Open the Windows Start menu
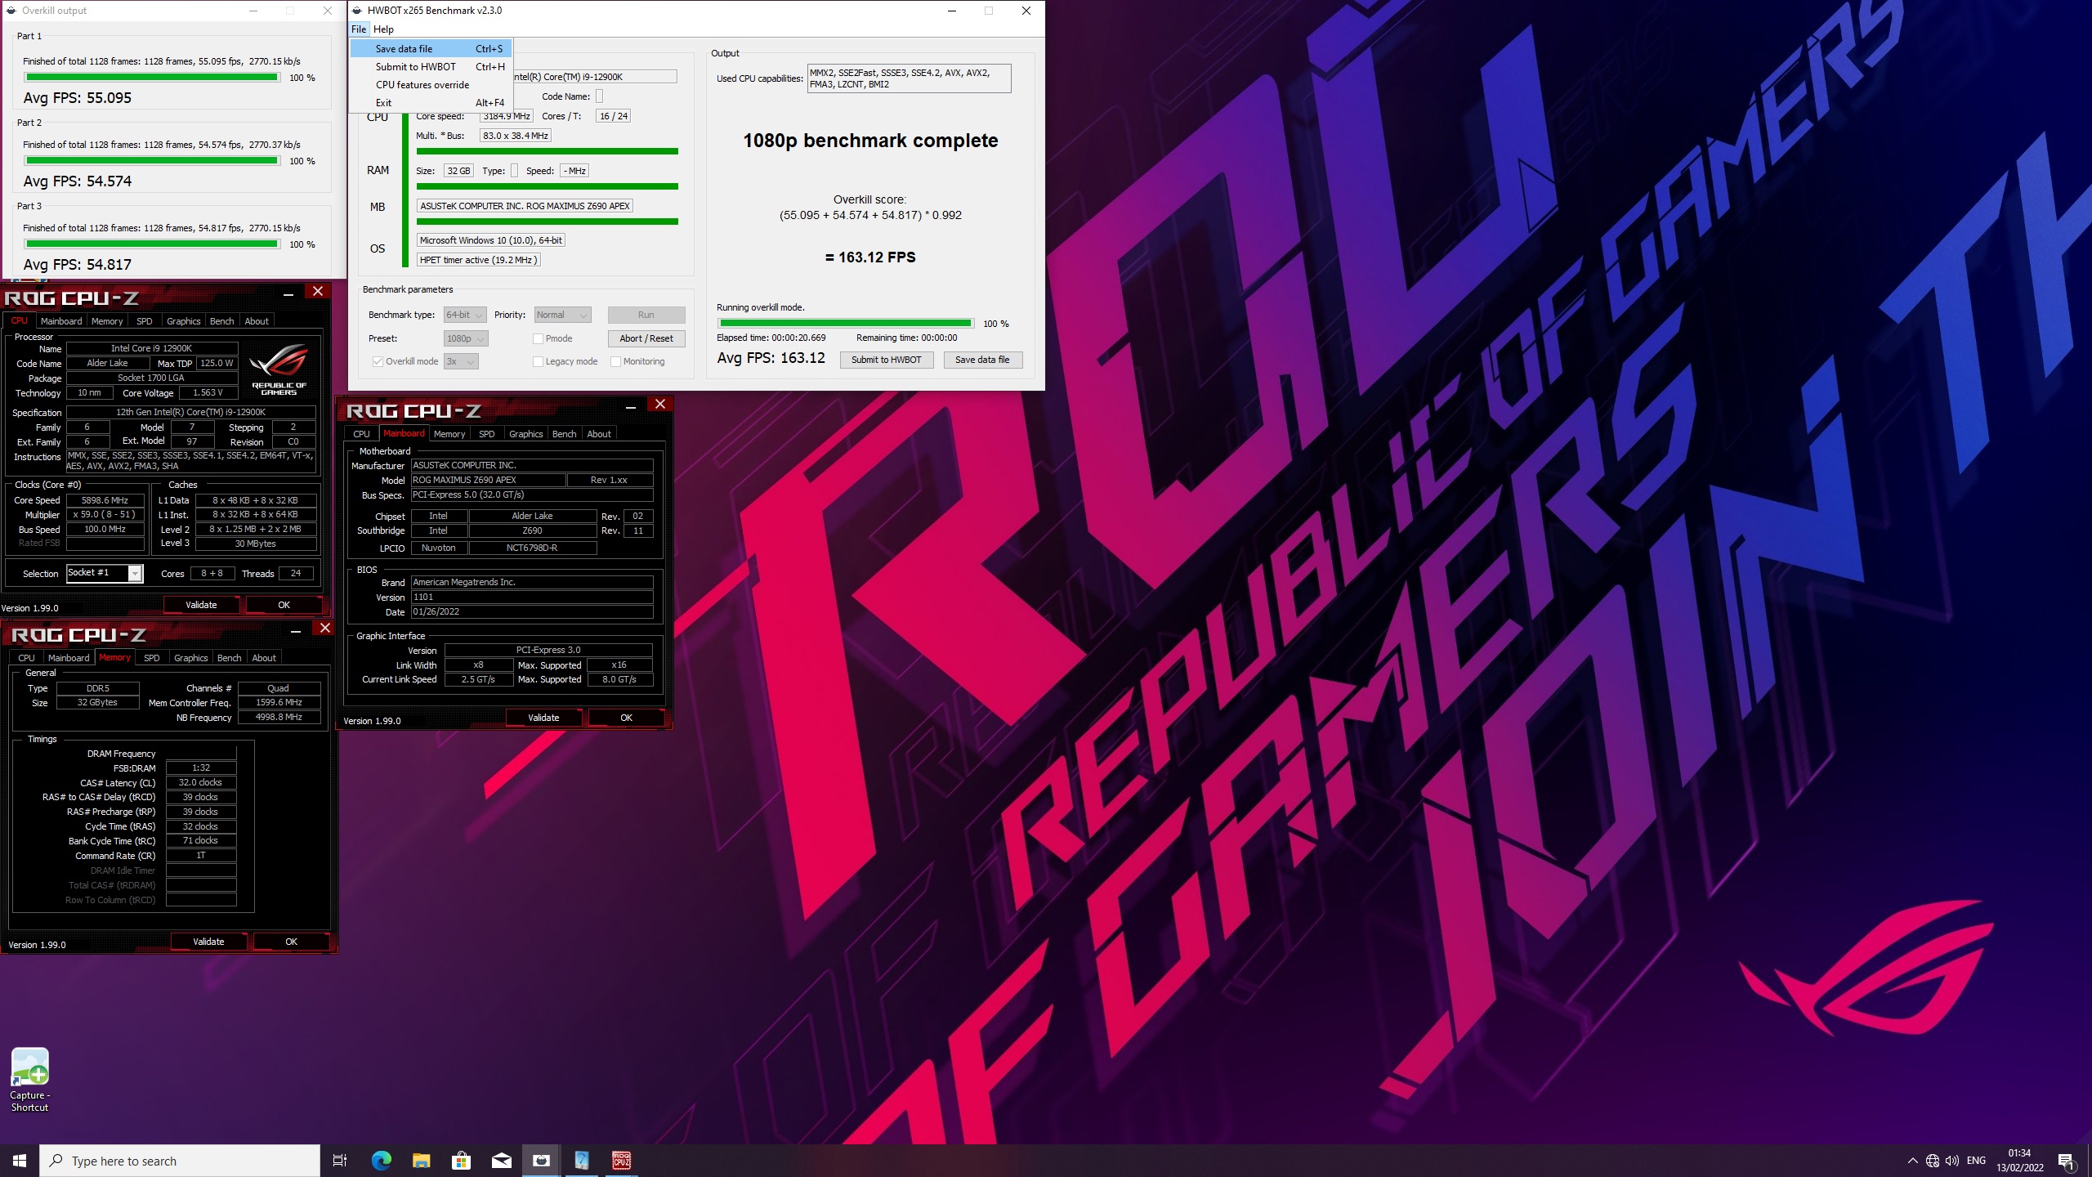The width and height of the screenshot is (2092, 1177). pos(20,1161)
